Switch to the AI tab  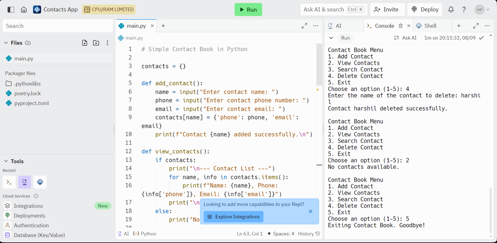(x=335, y=26)
